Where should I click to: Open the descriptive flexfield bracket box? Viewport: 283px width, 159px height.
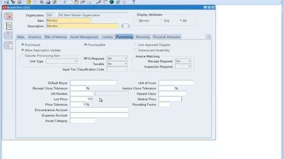[126, 26]
